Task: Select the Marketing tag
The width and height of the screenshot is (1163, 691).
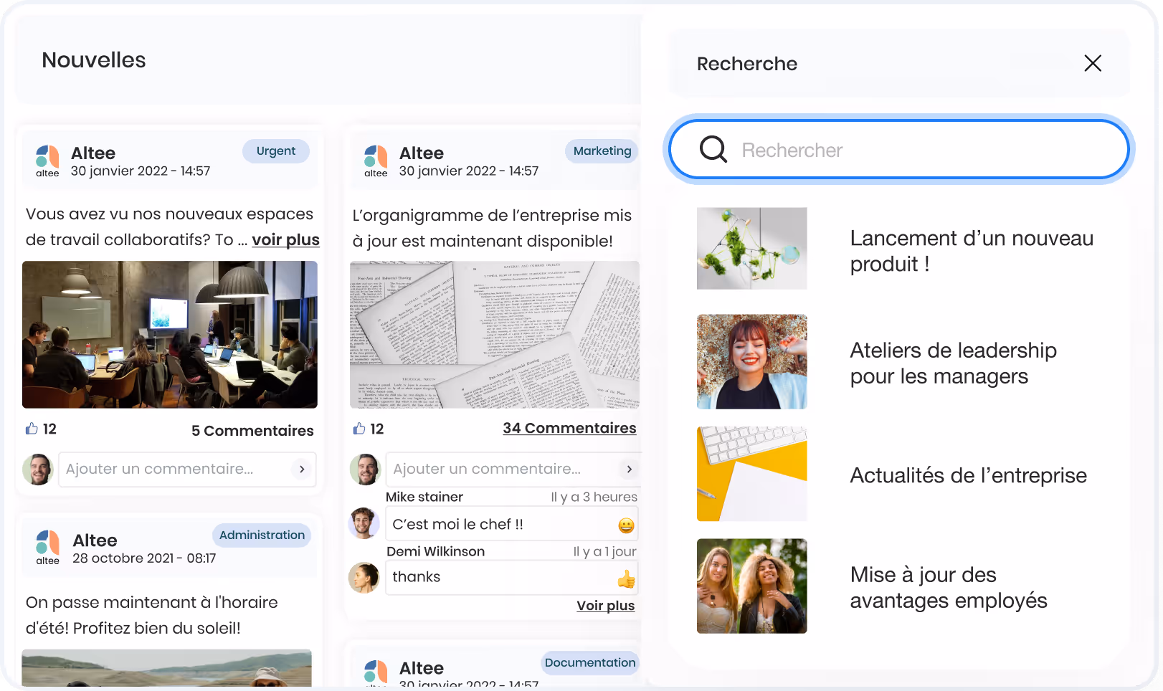Action: (x=602, y=151)
